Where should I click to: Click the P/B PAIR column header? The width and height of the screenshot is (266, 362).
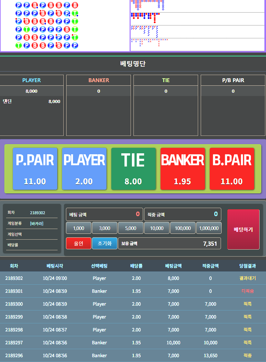[233, 80]
